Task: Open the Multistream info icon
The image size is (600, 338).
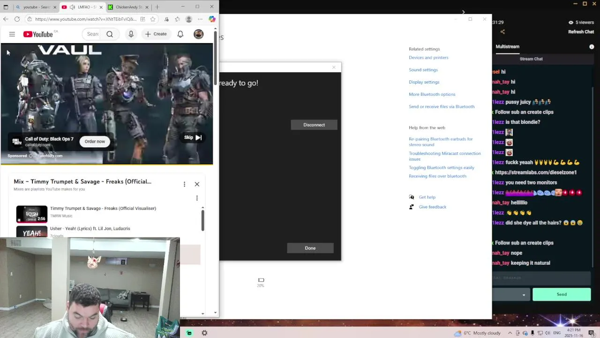Action: [592, 46]
